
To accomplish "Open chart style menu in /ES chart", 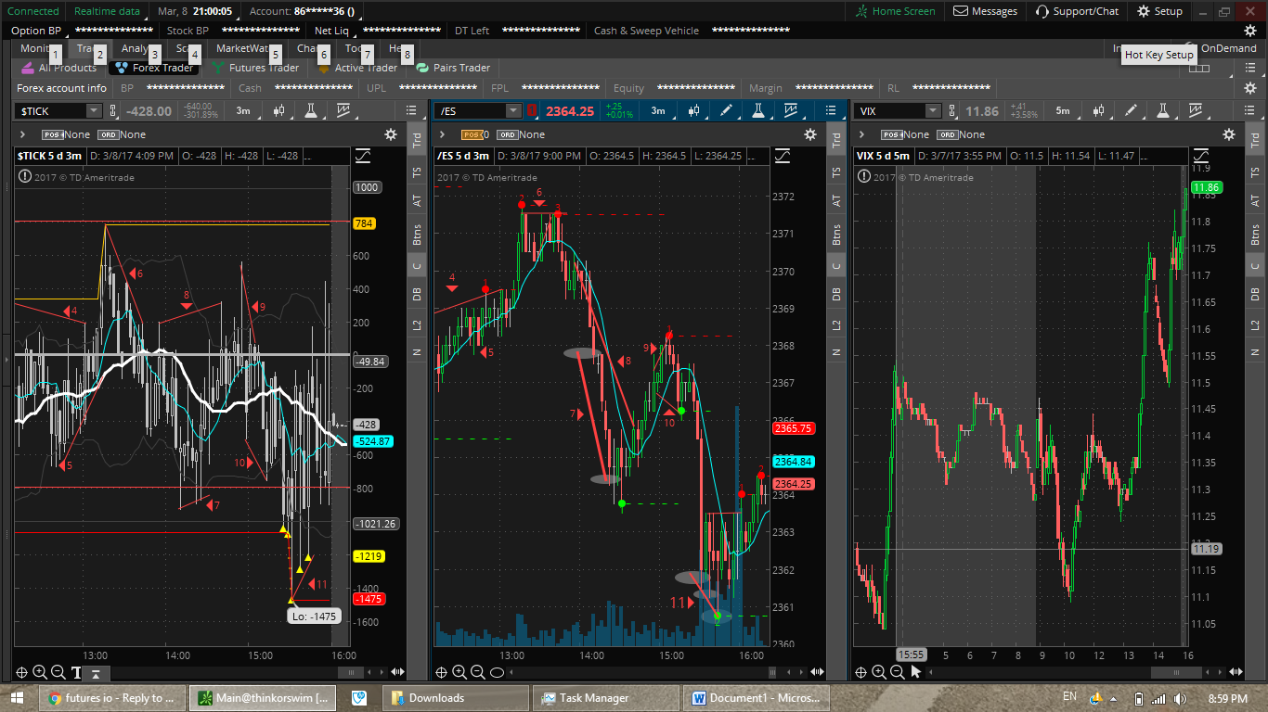I will click(693, 111).
